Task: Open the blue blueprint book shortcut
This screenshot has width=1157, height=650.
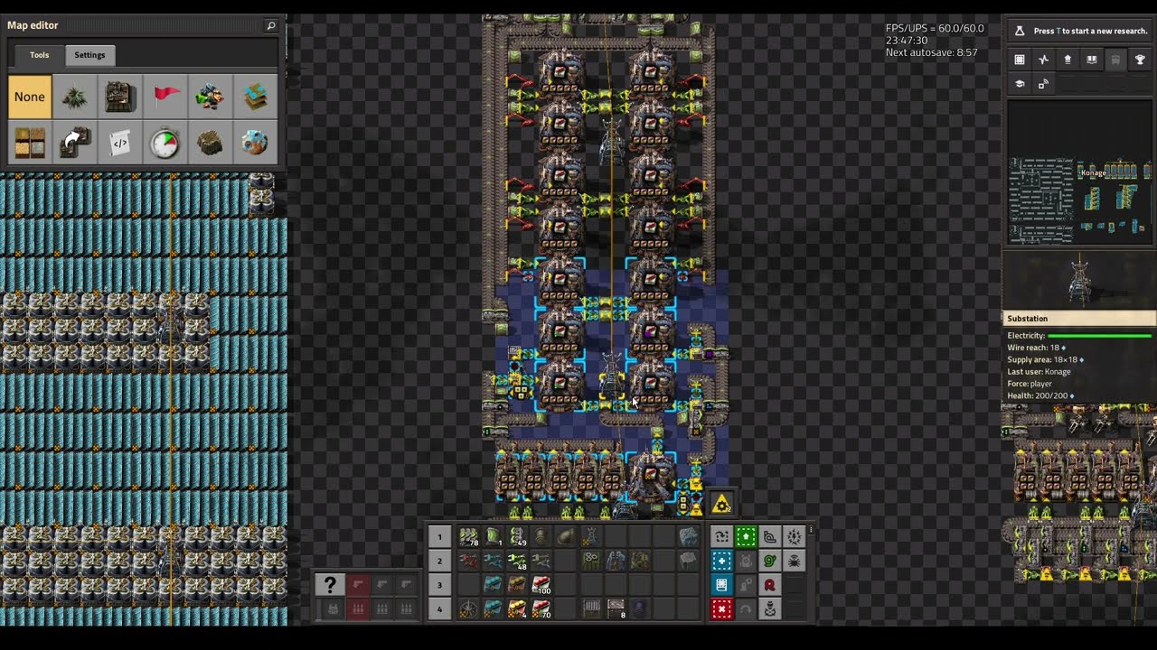Action: coord(721,585)
